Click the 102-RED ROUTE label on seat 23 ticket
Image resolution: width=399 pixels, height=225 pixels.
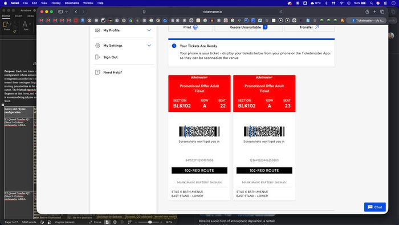click(264, 171)
